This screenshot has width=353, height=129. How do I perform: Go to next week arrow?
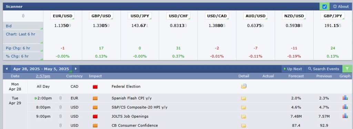[75, 69]
